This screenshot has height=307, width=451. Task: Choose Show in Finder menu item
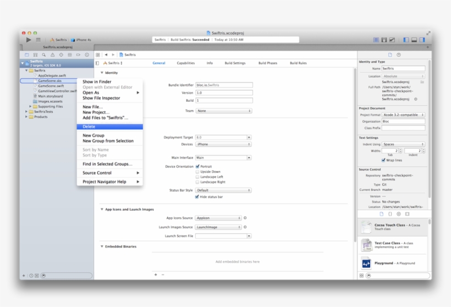tap(110, 82)
